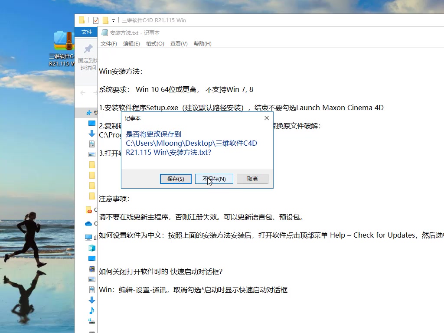Select Creative Cloud Files in sidebar
This screenshot has width=444, height=333.
tap(88, 210)
